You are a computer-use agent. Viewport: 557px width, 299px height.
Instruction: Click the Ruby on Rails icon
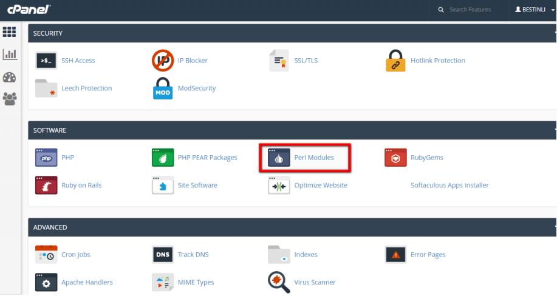(x=46, y=185)
